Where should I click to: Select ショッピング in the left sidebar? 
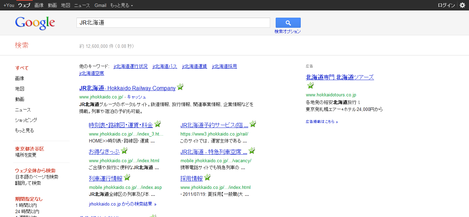pyautogui.click(x=26, y=120)
